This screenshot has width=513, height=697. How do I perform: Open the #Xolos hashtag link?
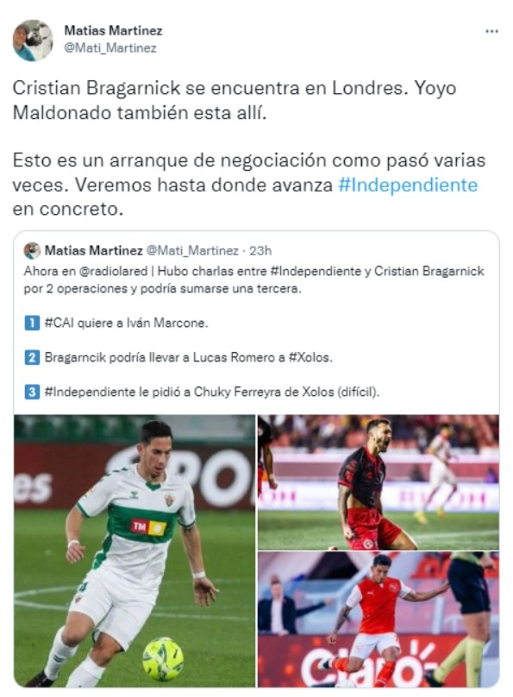point(310,357)
